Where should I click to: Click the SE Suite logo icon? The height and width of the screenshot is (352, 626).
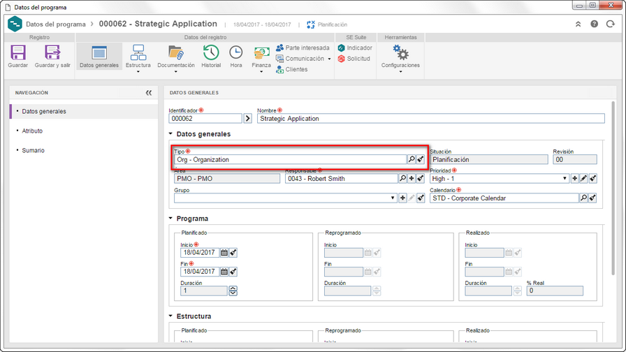(x=15, y=24)
